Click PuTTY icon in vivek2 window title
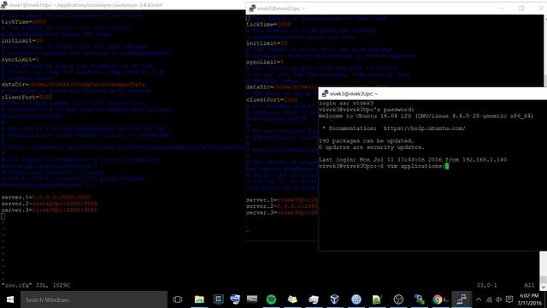The image size is (547, 308). coord(252,8)
